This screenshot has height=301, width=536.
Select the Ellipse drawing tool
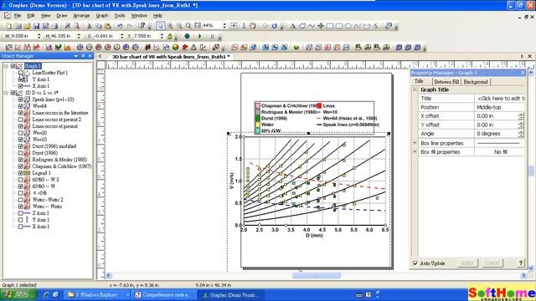(x=348, y=26)
